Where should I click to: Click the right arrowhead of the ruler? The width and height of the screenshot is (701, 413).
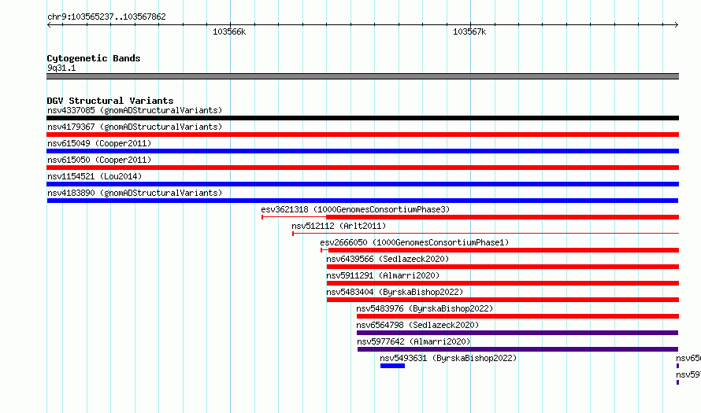677,25
